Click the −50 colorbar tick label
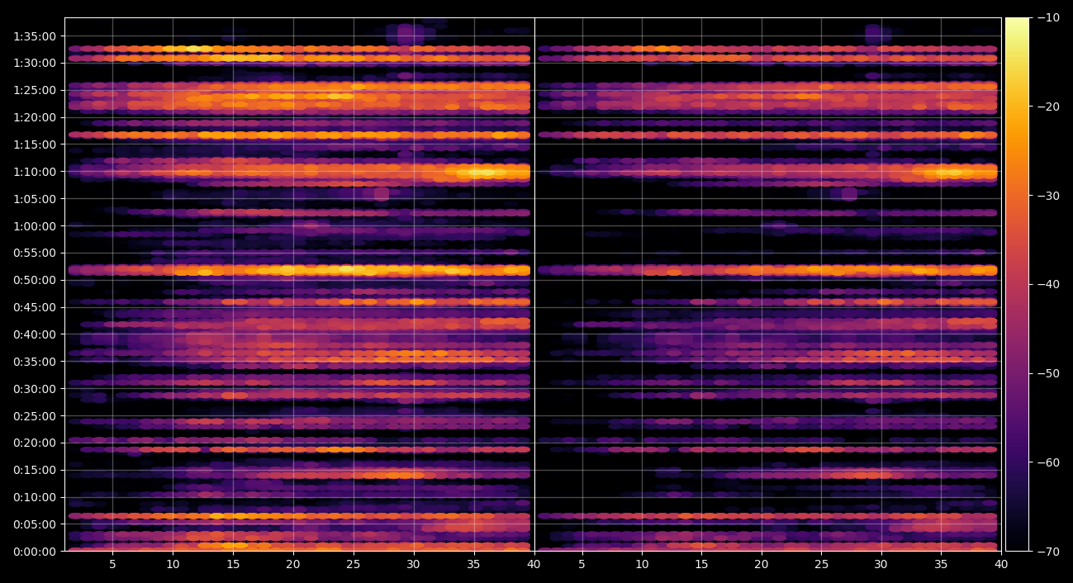Screen dimensions: 1073x583 coord(1048,373)
